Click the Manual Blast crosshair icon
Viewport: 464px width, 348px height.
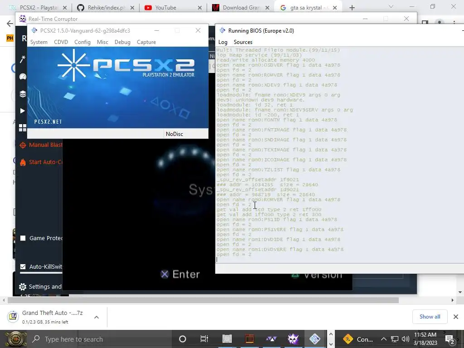click(x=23, y=145)
